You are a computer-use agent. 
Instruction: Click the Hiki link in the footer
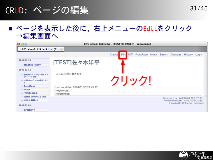(180, 98)
